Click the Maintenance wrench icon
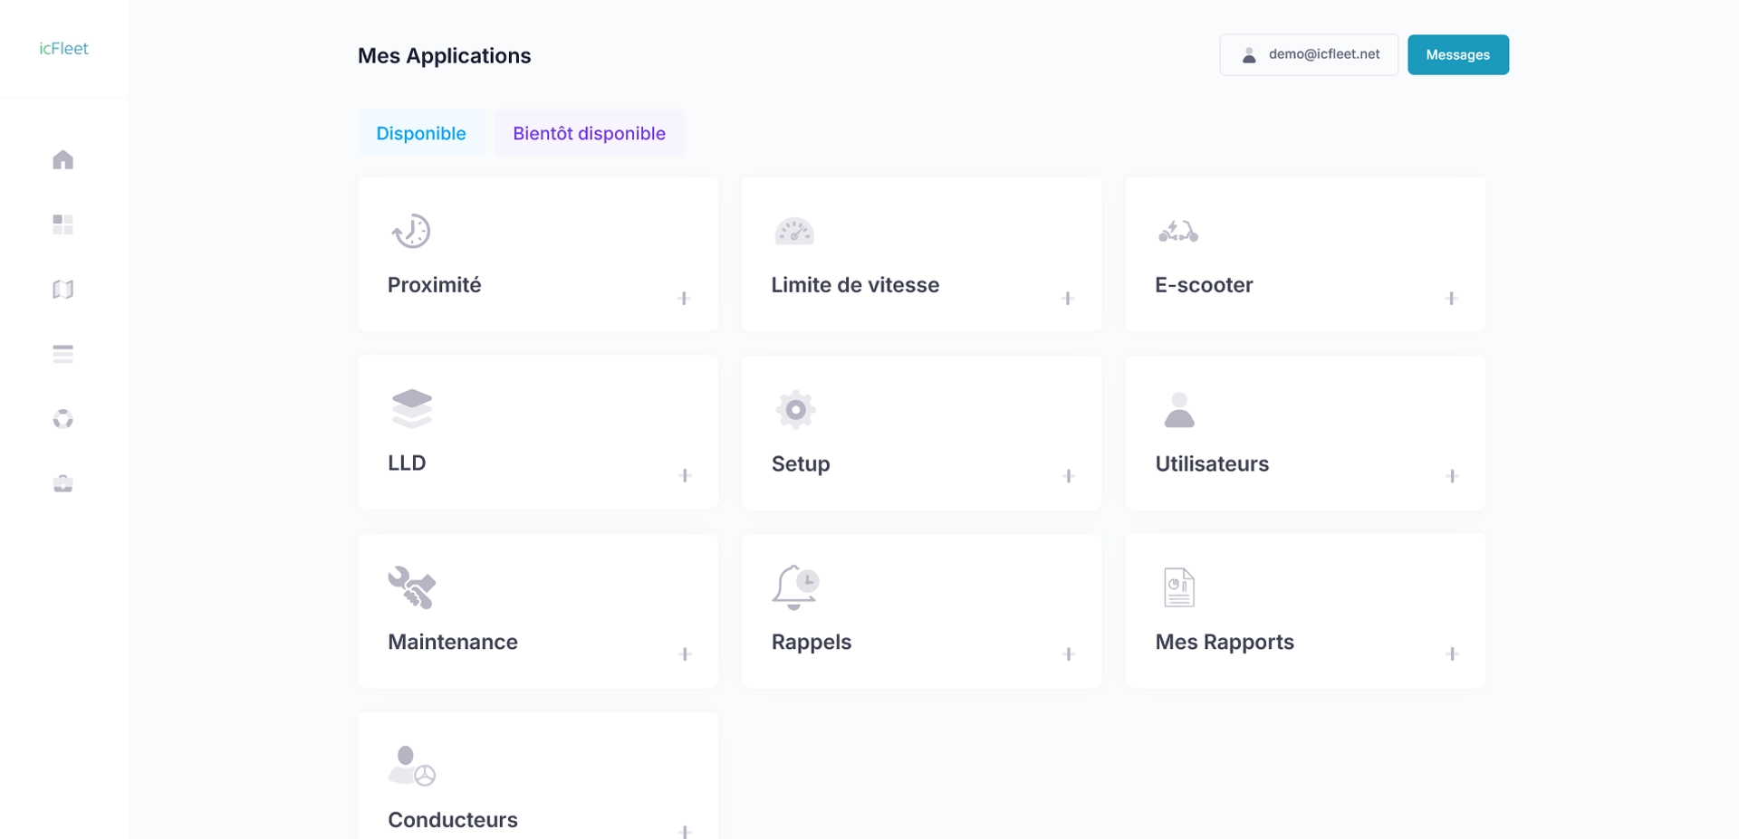The width and height of the screenshot is (1739, 839). (411, 587)
